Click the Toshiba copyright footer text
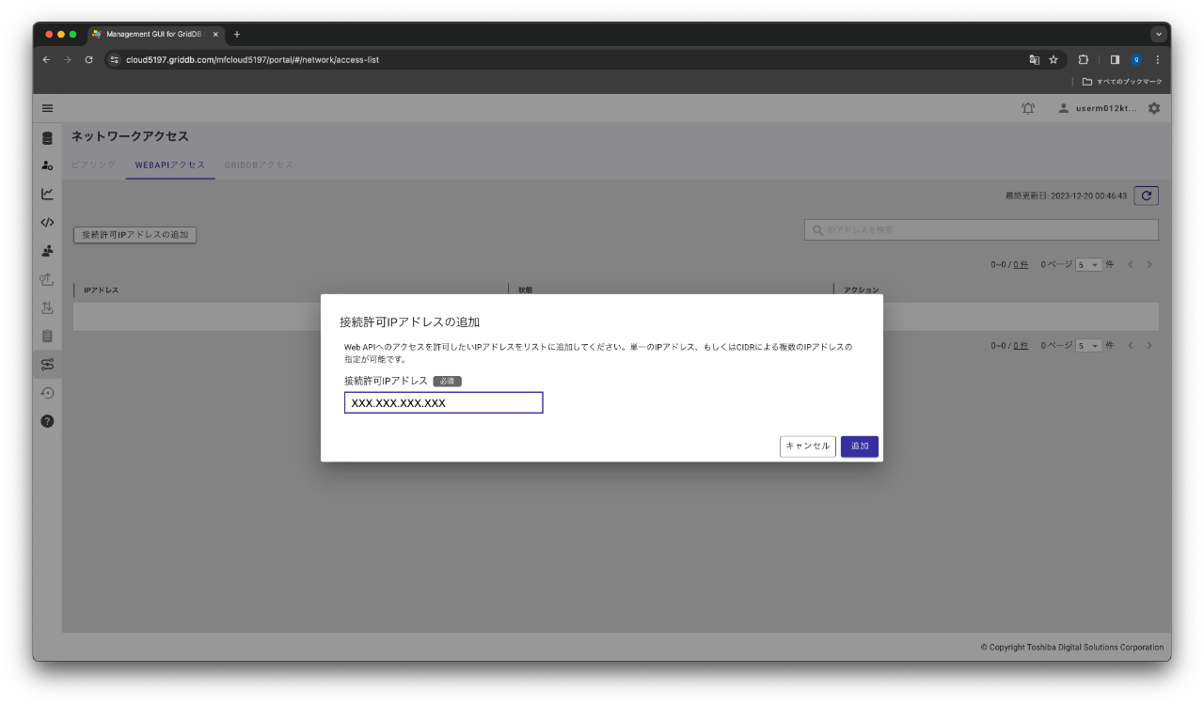The image size is (1204, 705). tap(1072, 647)
